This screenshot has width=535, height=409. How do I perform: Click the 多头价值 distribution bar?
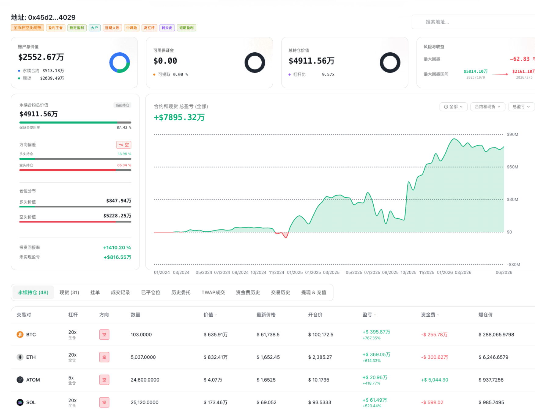pos(75,207)
